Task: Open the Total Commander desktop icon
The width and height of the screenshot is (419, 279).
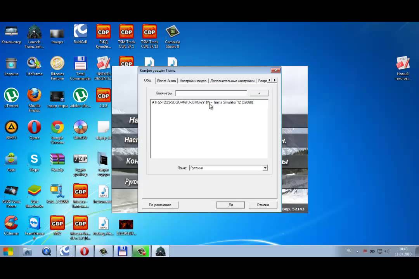Action: (x=80, y=68)
